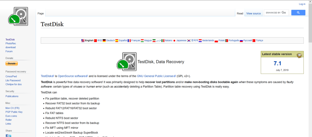Open the View source tab
This screenshot has width=312, height=137.
(253, 13)
